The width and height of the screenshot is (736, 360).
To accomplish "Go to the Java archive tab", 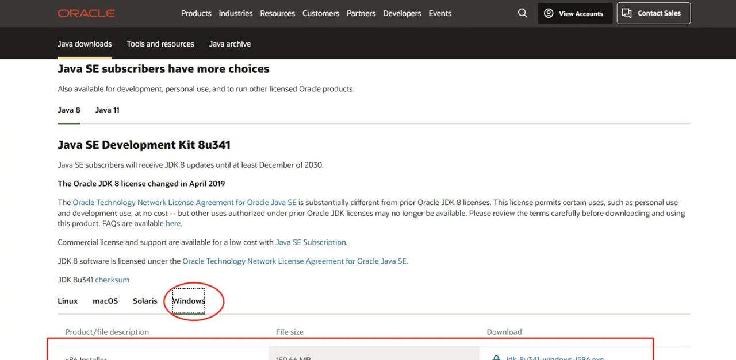I will [x=230, y=44].
